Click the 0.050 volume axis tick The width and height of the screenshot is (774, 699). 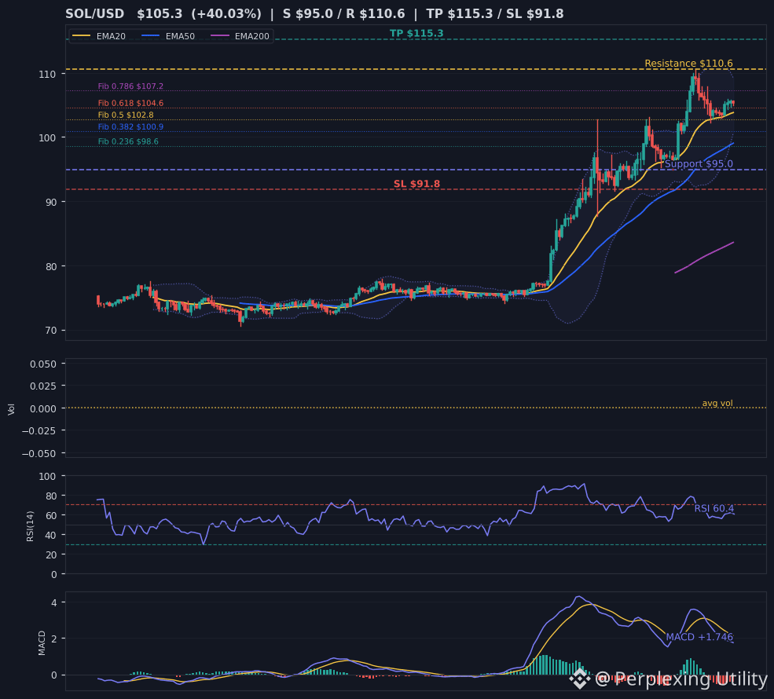coord(43,364)
